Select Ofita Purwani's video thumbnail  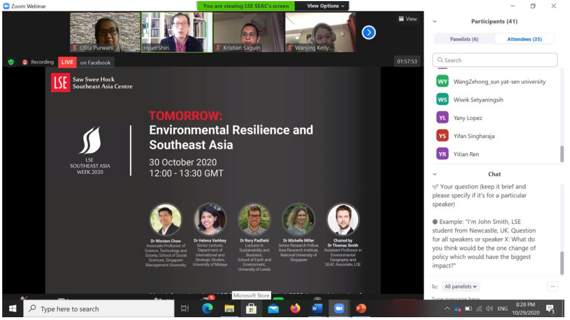point(105,32)
